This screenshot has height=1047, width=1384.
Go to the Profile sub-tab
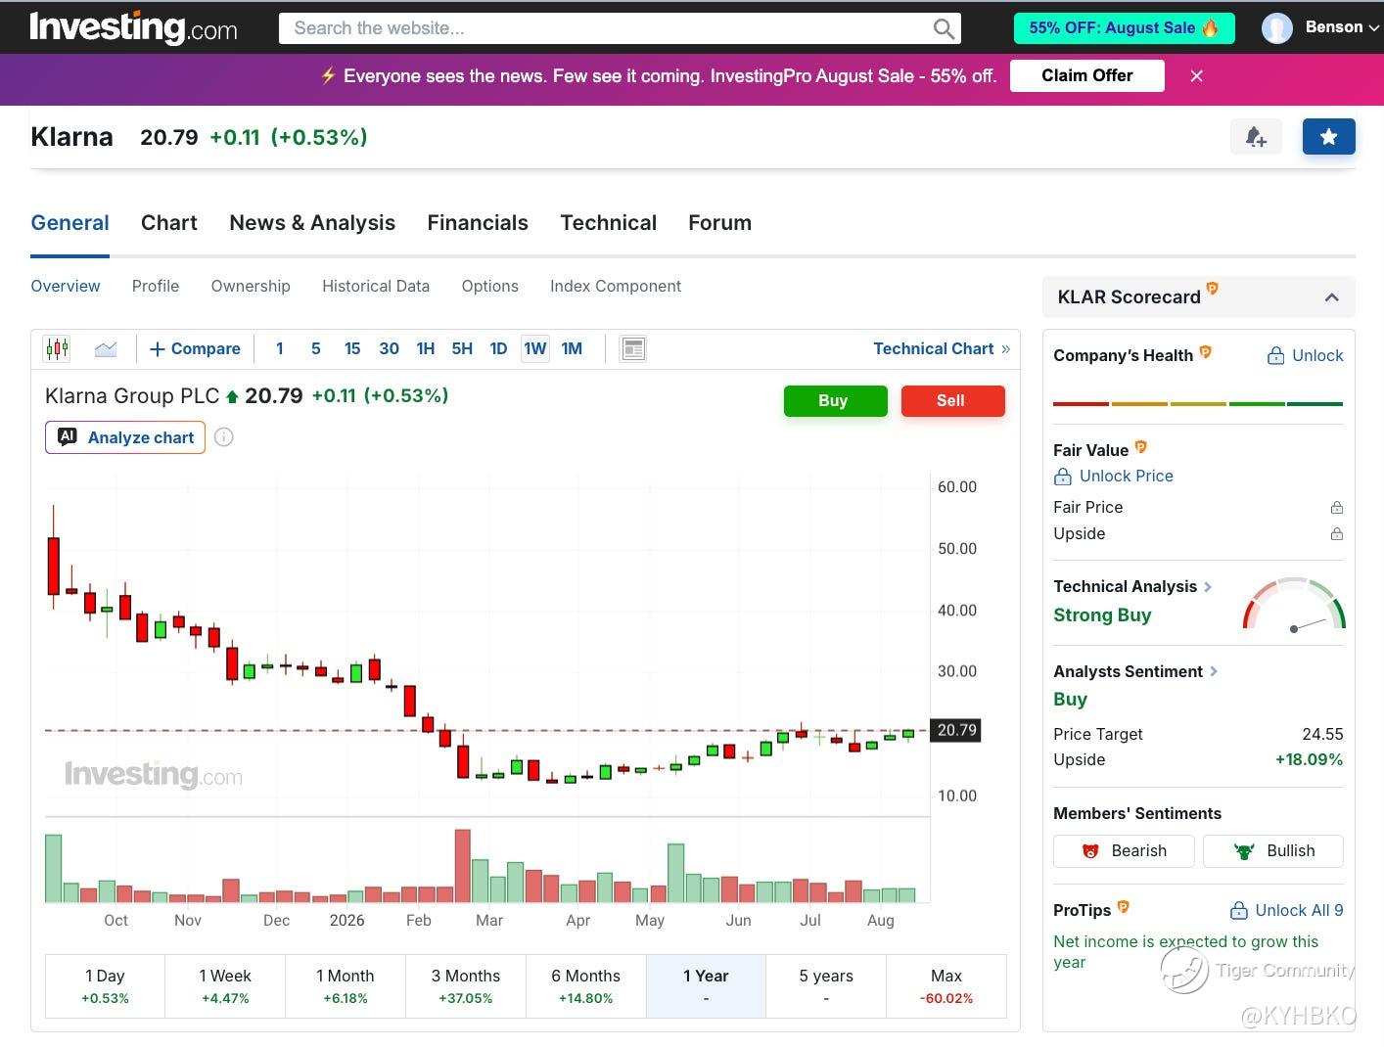(x=156, y=286)
